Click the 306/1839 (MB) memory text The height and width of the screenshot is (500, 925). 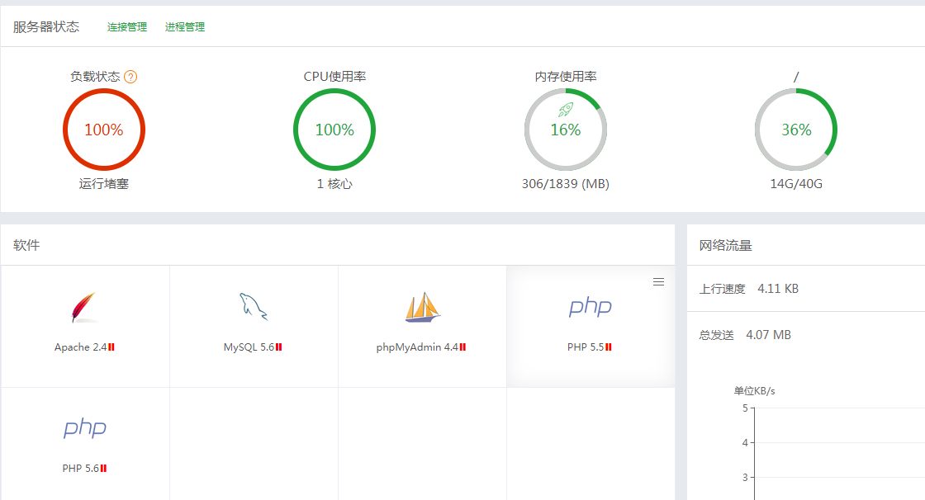[x=566, y=184]
